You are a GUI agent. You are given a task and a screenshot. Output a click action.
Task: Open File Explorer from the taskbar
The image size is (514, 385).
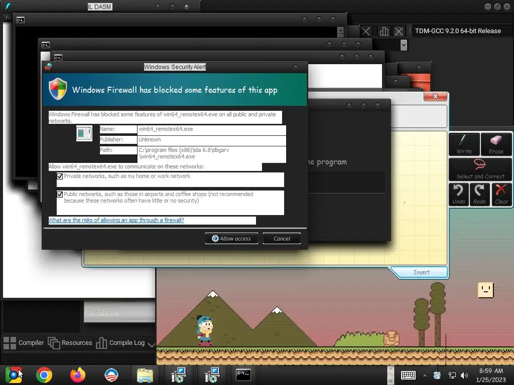(x=145, y=375)
